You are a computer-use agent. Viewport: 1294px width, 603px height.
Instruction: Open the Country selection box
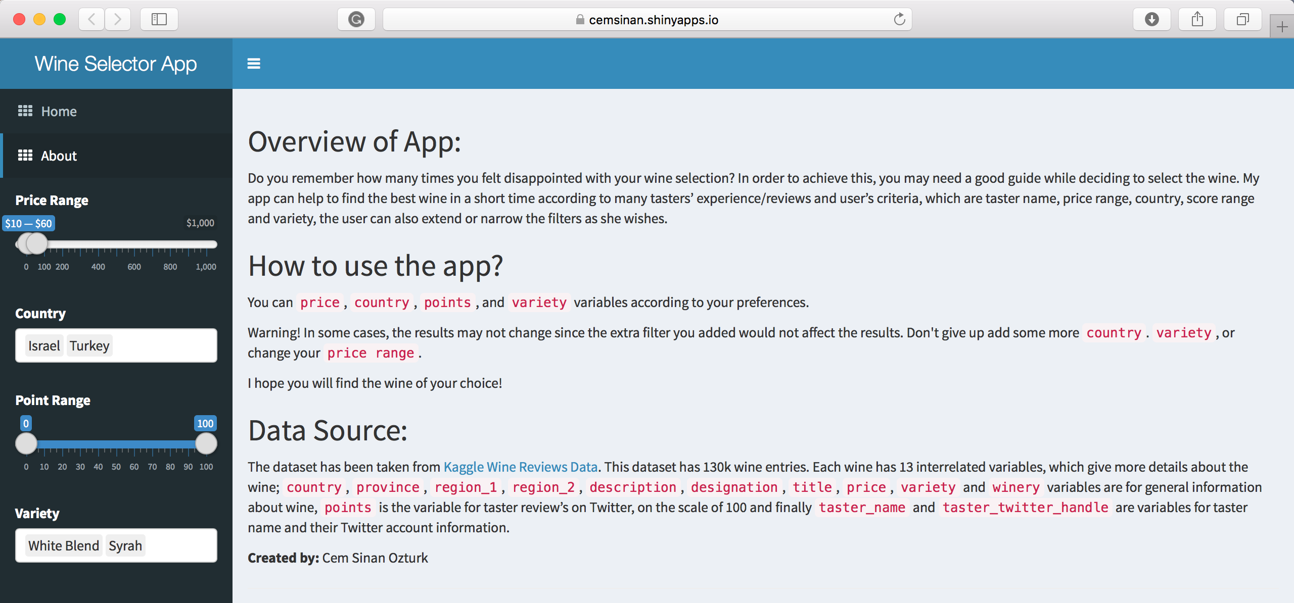(116, 345)
